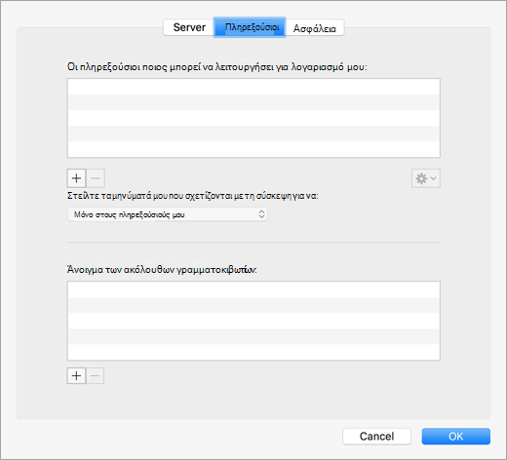This screenshot has width=507, height=460.
Task: Click inside the delegates list box
Action: click(x=253, y=118)
